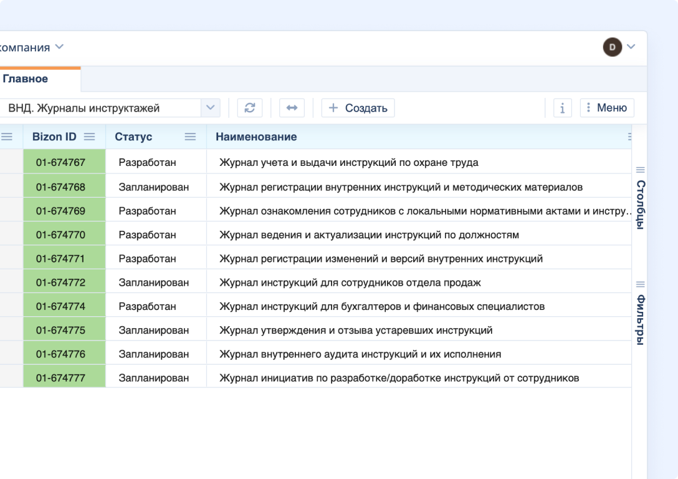Click the grip icon above Столбцы panel label
The width and height of the screenshot is (678, 479).
click(640, 169)
